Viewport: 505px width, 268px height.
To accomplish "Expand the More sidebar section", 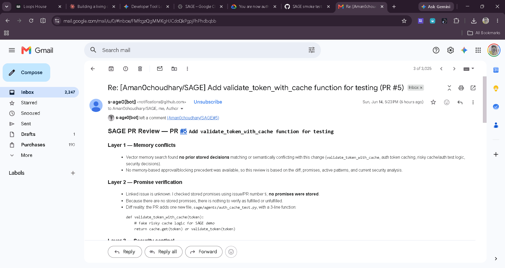I will 39,155.
